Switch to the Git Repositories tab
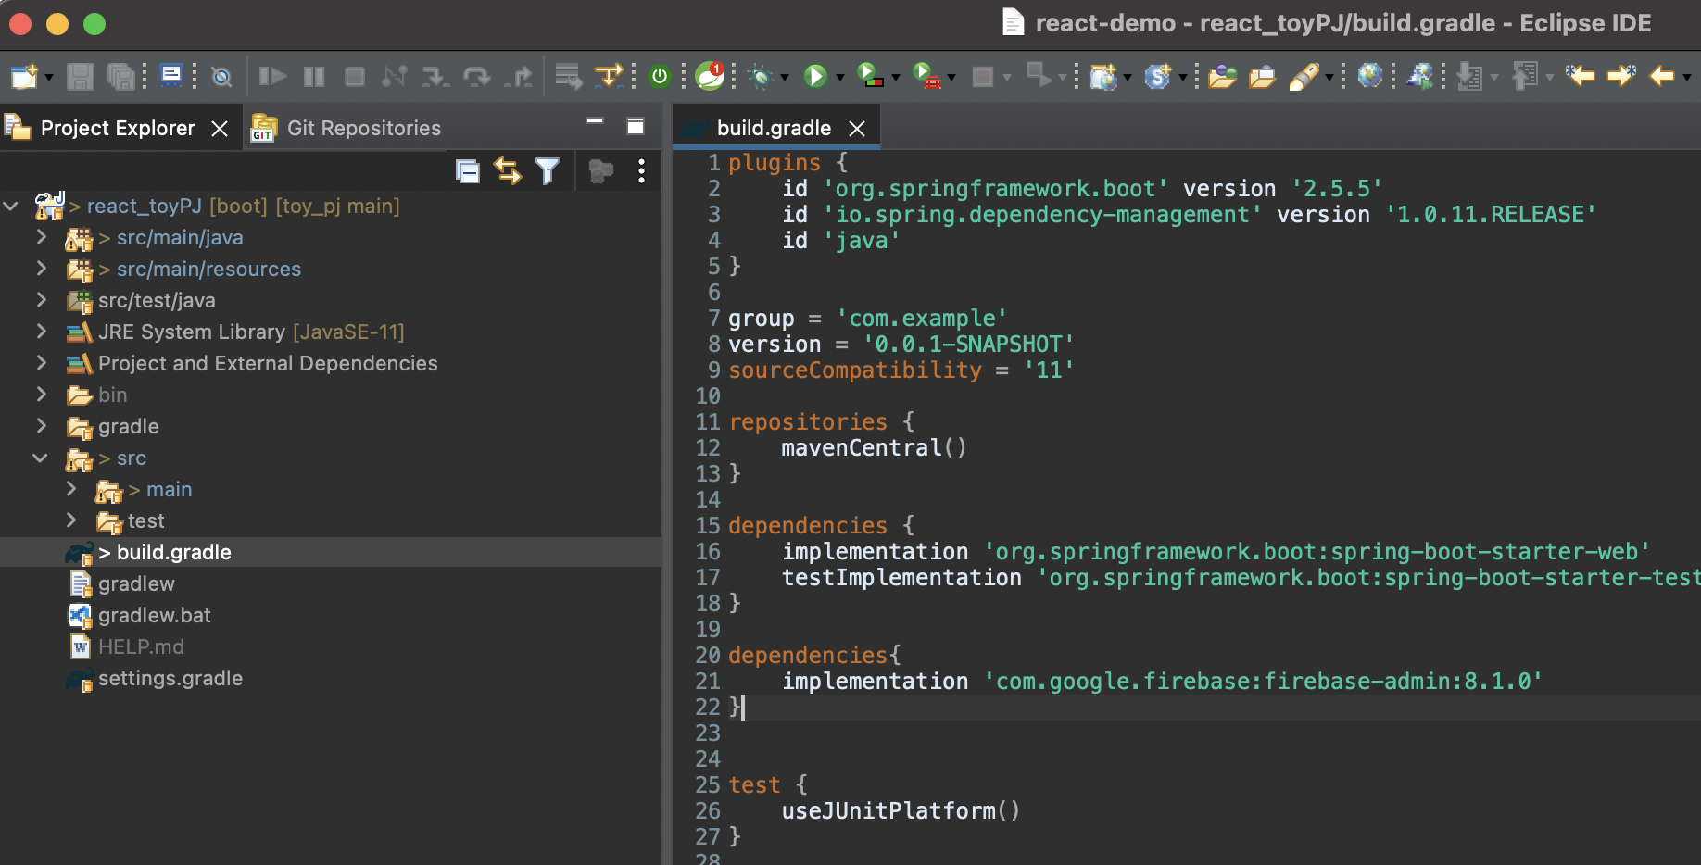Viewport: 1701px width, 865px height. (346, 128)
